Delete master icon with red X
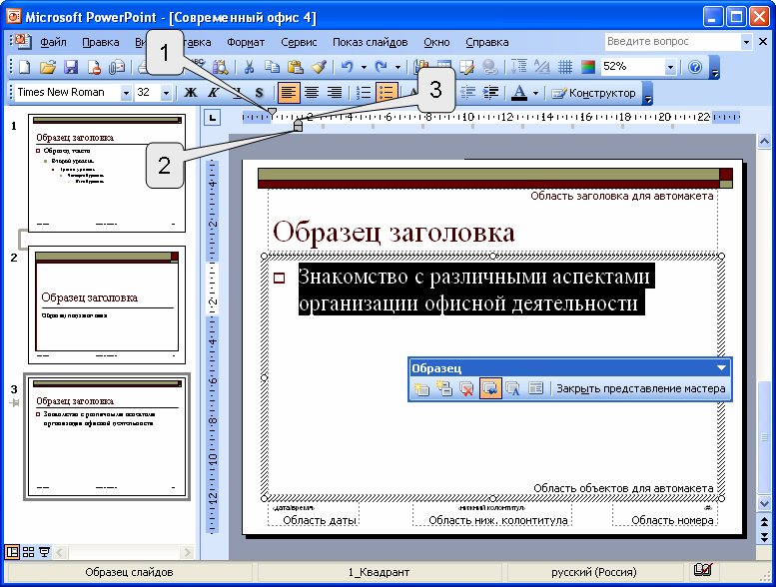This screenshot has width=776, height=587. coord(466,388)
